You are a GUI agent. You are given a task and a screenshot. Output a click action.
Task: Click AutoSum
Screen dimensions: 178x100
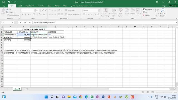(147, 9)
